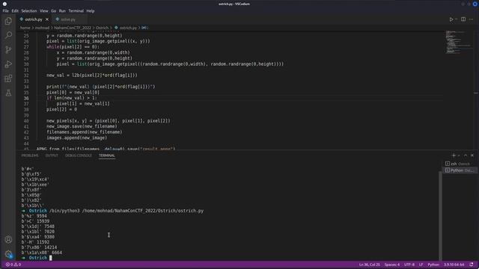This screenshot has height=269, width=479.
Task: Click the 'ostrich.py' breadcrumb file
Action: pyautogui.click(x=128, y=28)
